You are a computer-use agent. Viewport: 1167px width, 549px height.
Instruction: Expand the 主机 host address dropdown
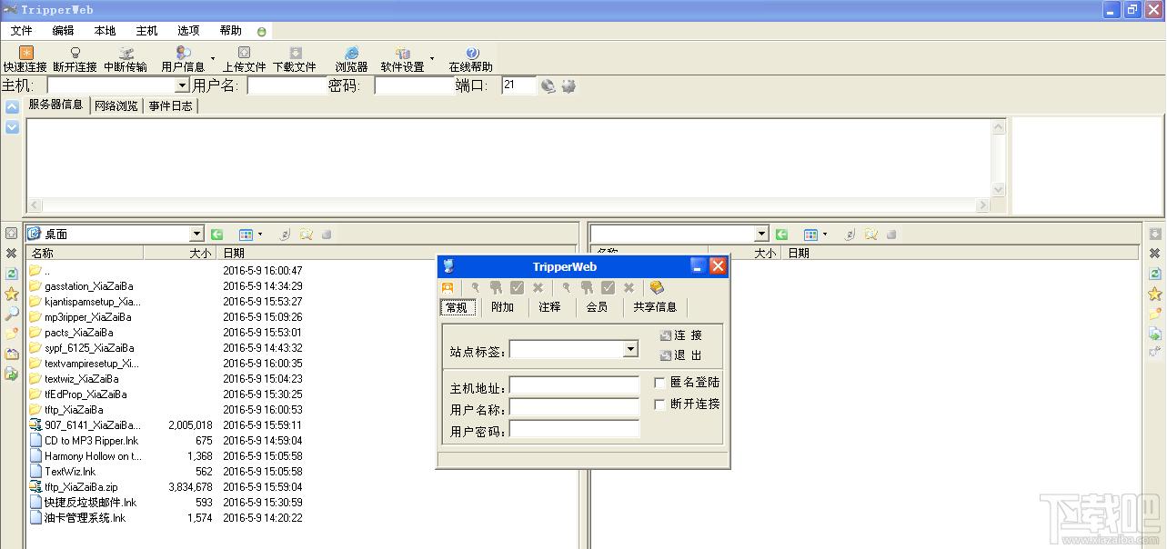(182, 85)
